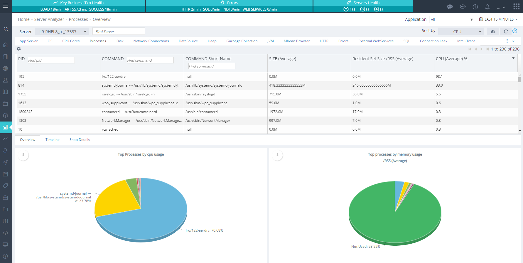Select the Snap Details tab
The width and height of the screenshot is (523, 263).
point(80,140)
